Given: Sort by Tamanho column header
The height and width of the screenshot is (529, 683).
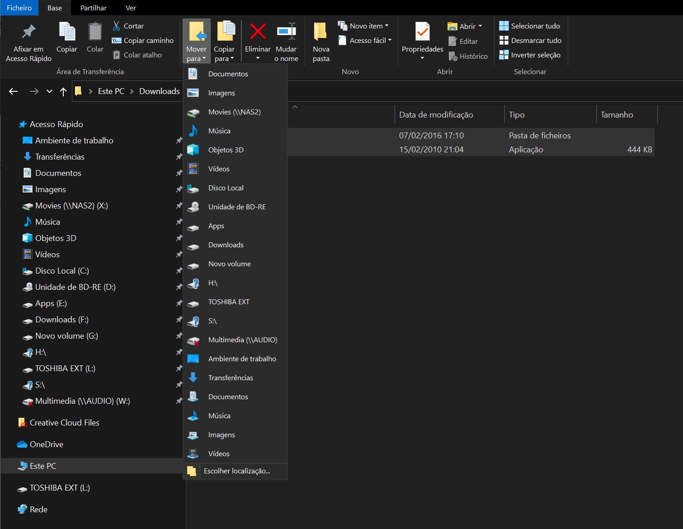Looking at the screenshot, I should pos(626,114).
